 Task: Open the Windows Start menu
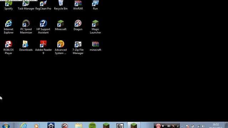(x=6, y=126)
